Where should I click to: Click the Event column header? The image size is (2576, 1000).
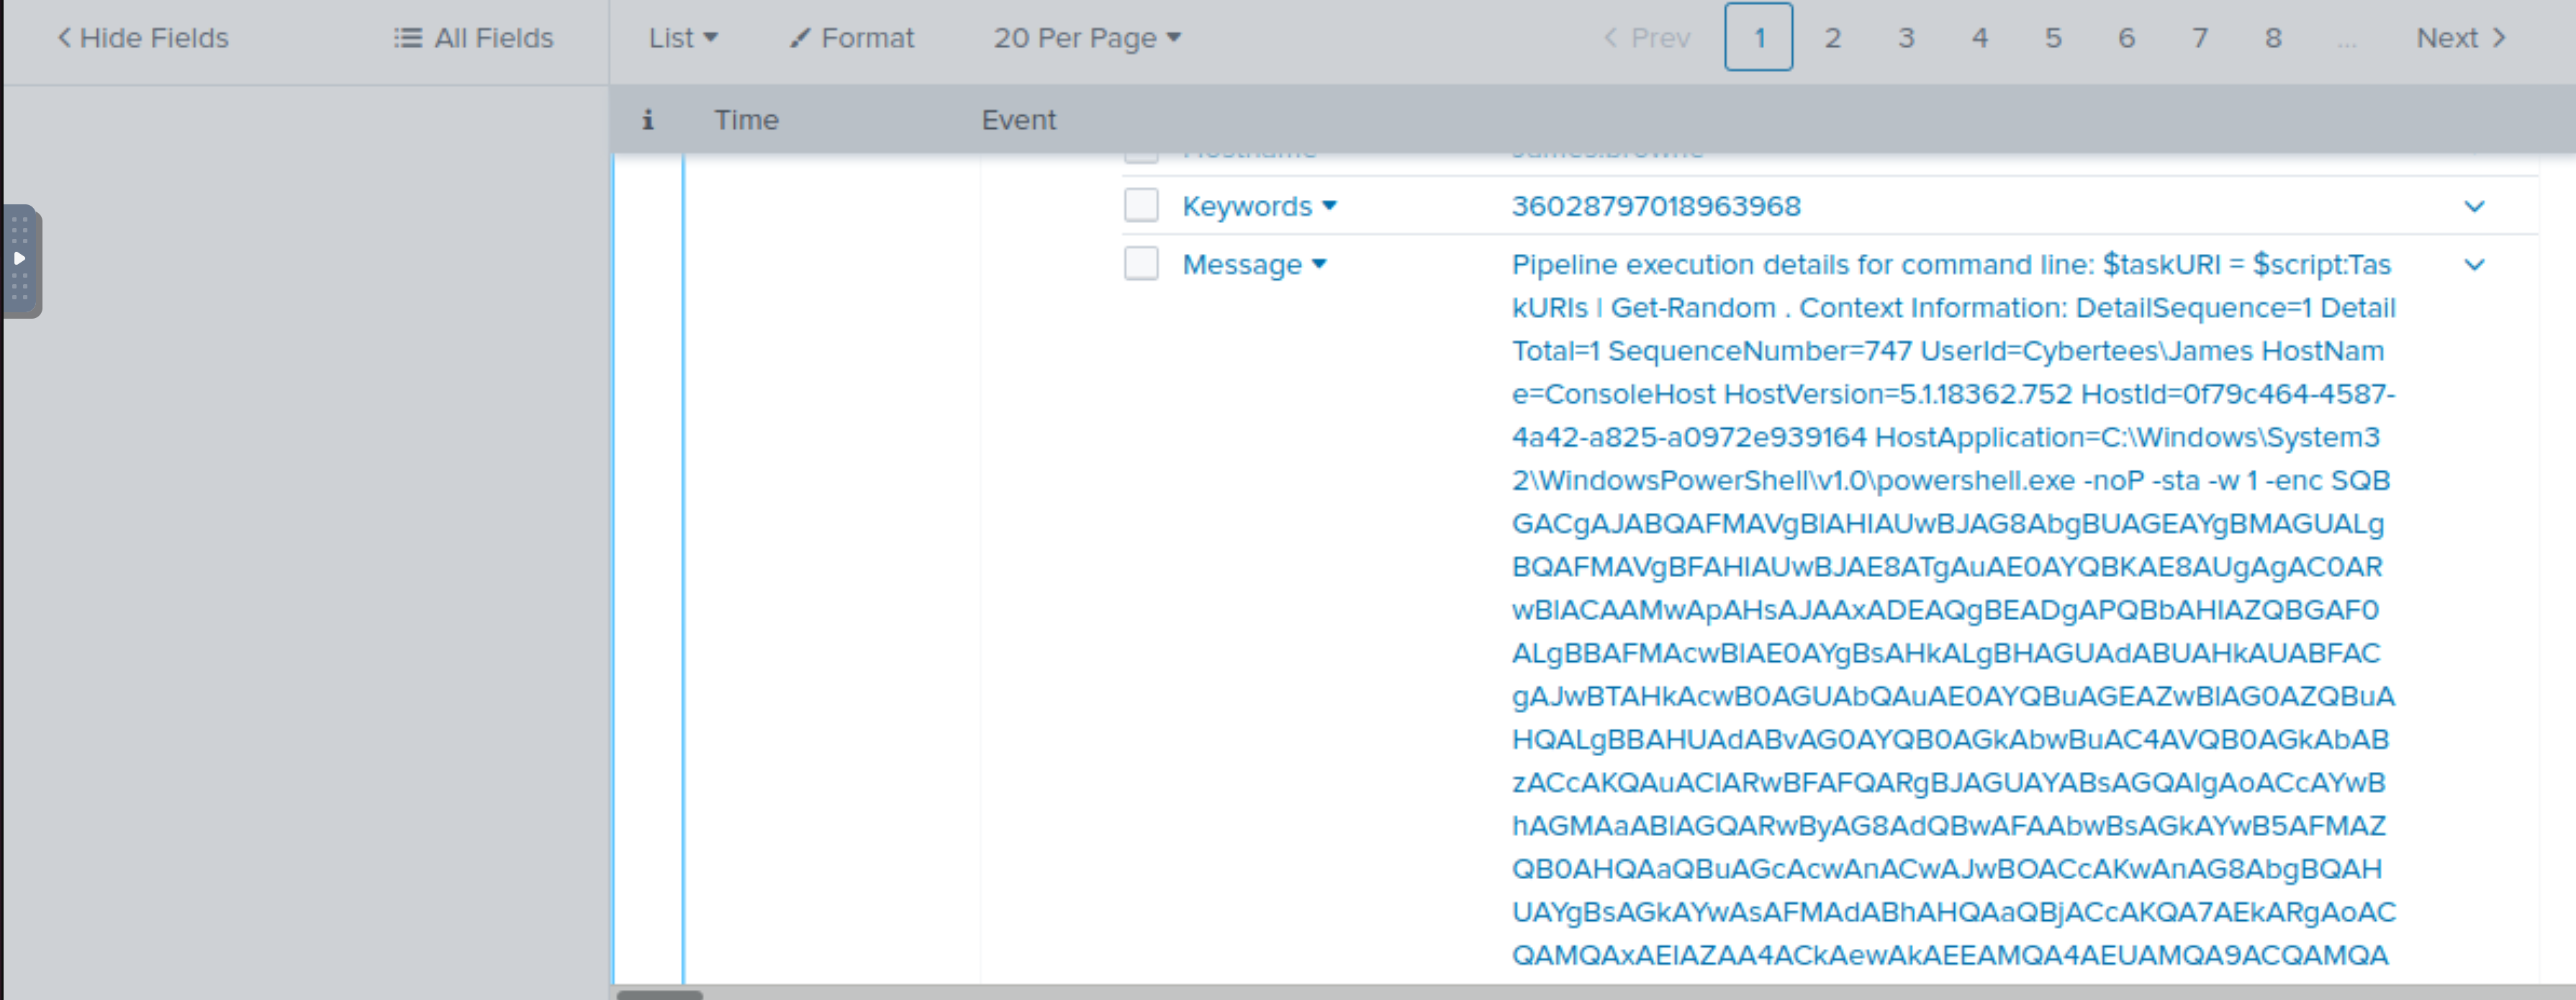[1018, 120]
